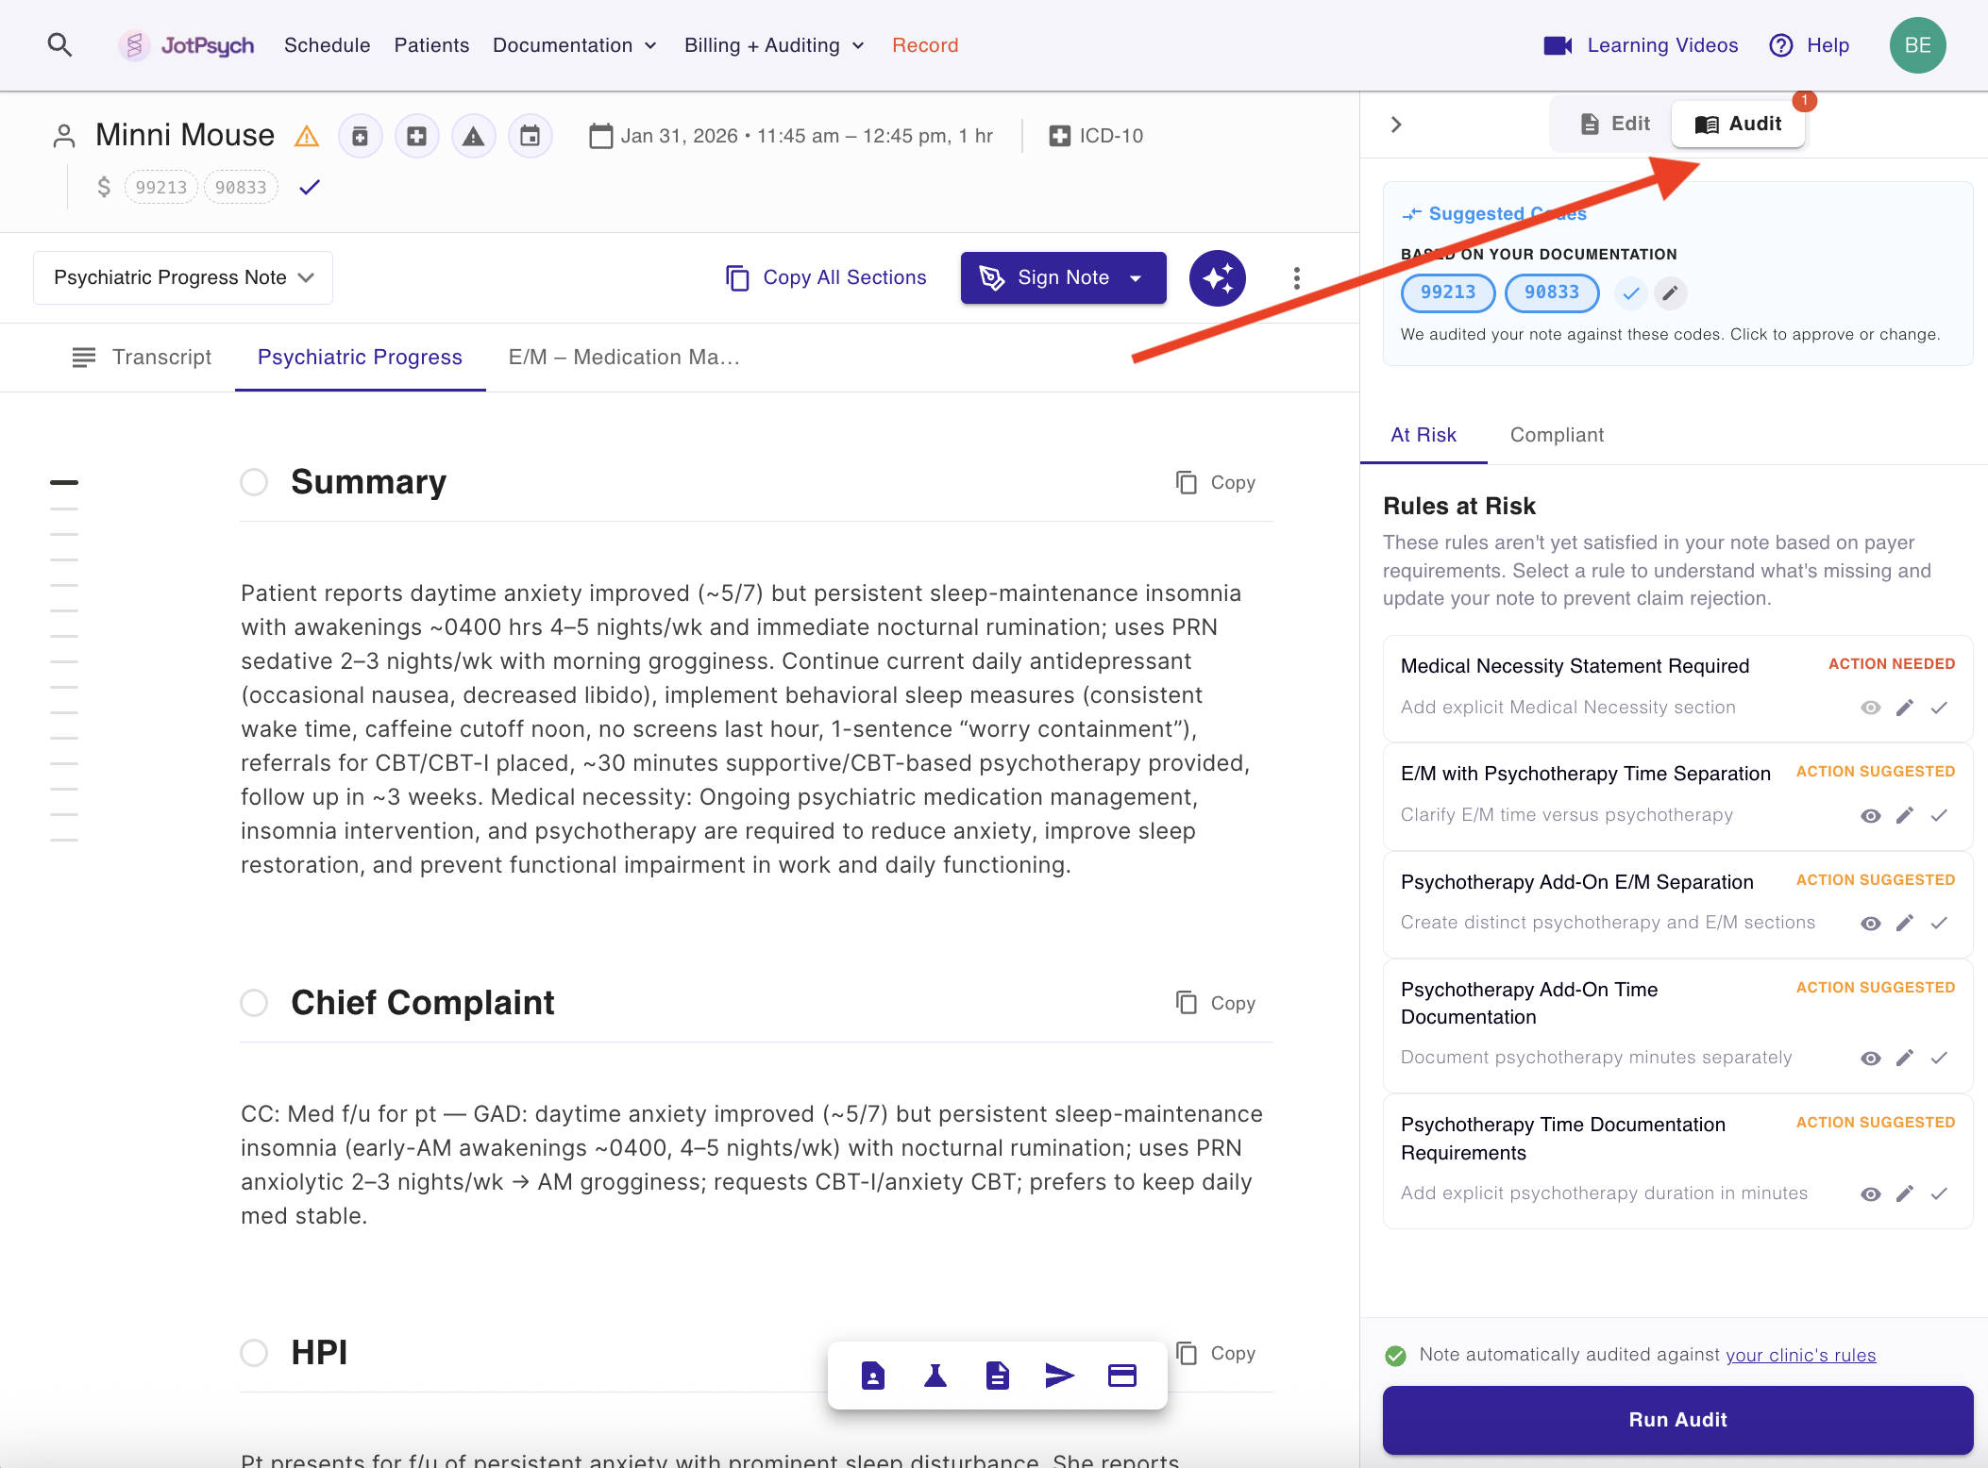
Task: Click the credit card icon in floating toolbar
Action: (x=1121, y=1376)
